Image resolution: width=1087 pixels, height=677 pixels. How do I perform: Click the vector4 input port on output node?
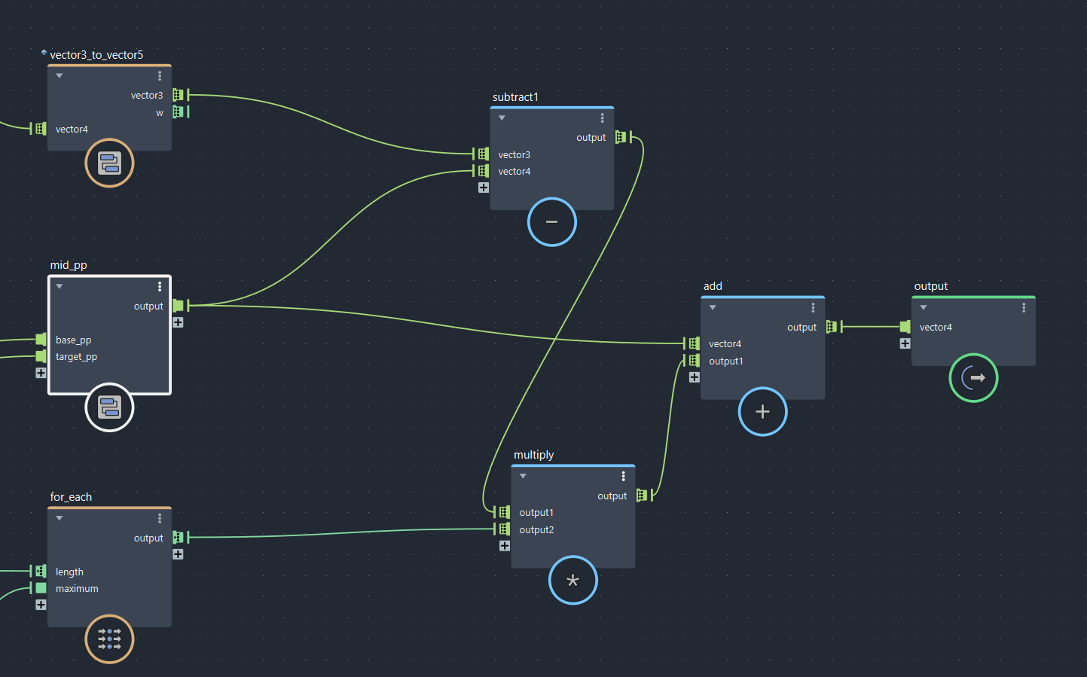pyautogui.click(x=905, y=327)
